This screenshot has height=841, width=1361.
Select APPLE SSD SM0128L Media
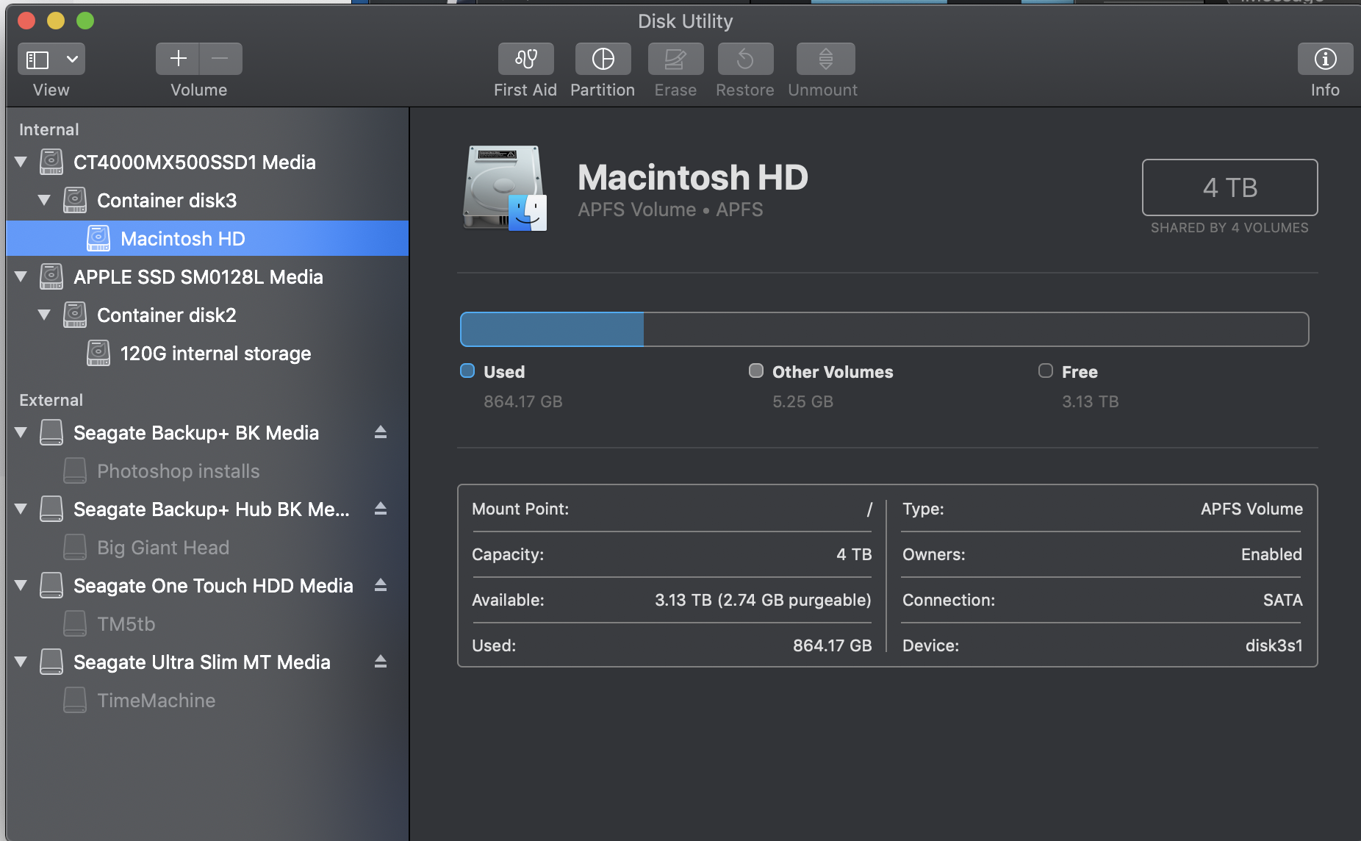point(207,276)
